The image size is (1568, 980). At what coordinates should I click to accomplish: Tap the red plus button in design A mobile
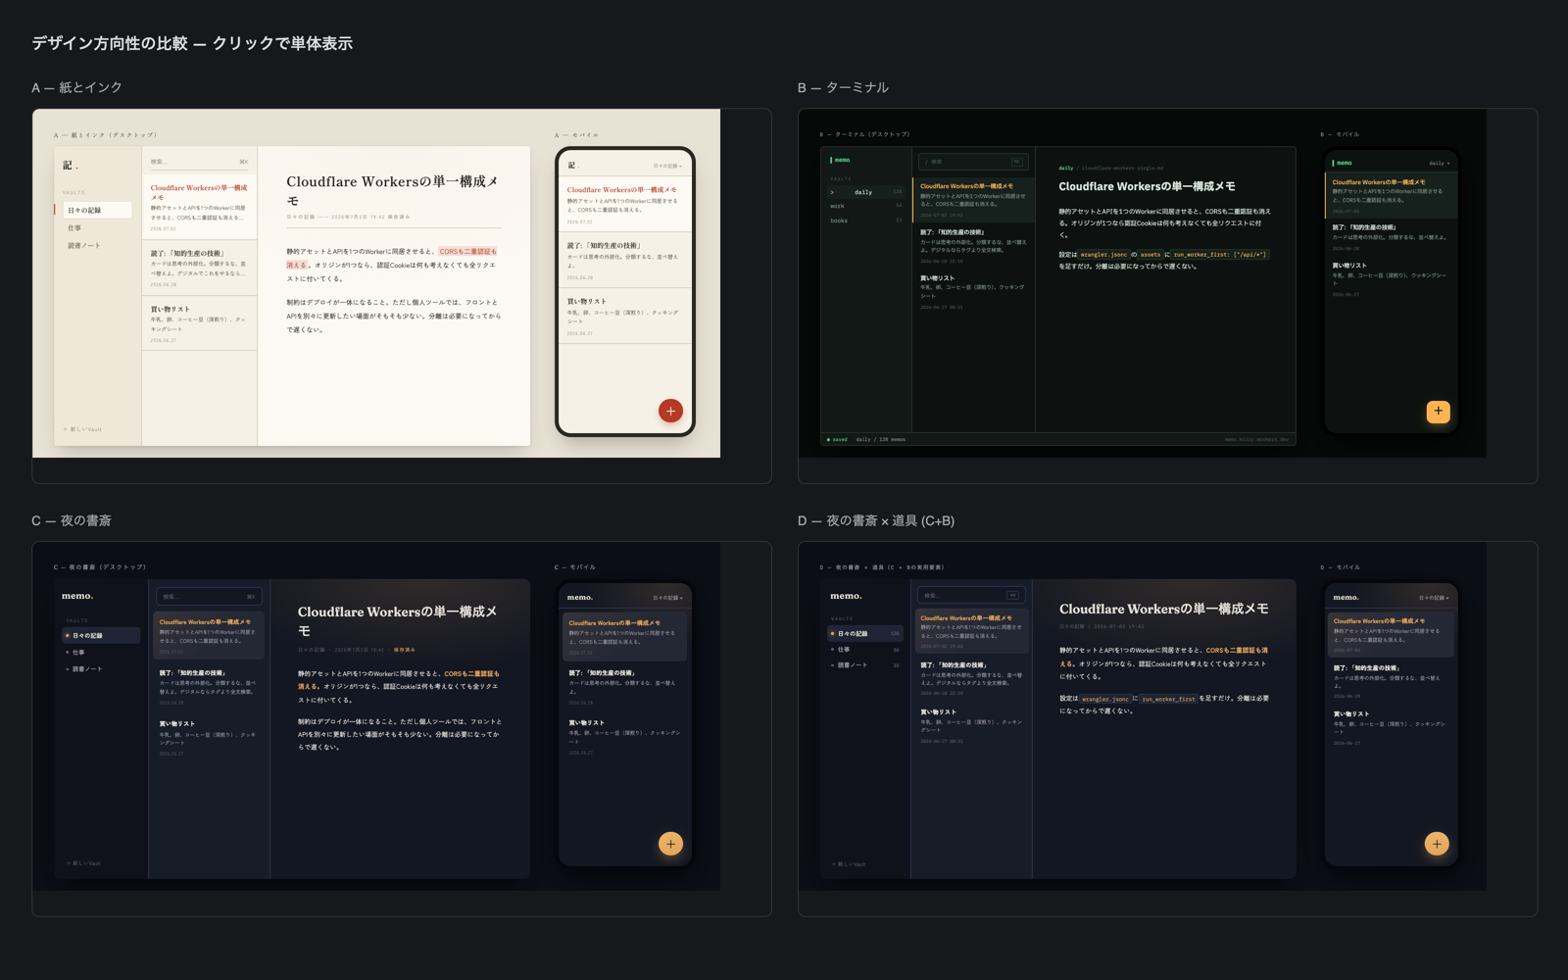pos(670,411)
